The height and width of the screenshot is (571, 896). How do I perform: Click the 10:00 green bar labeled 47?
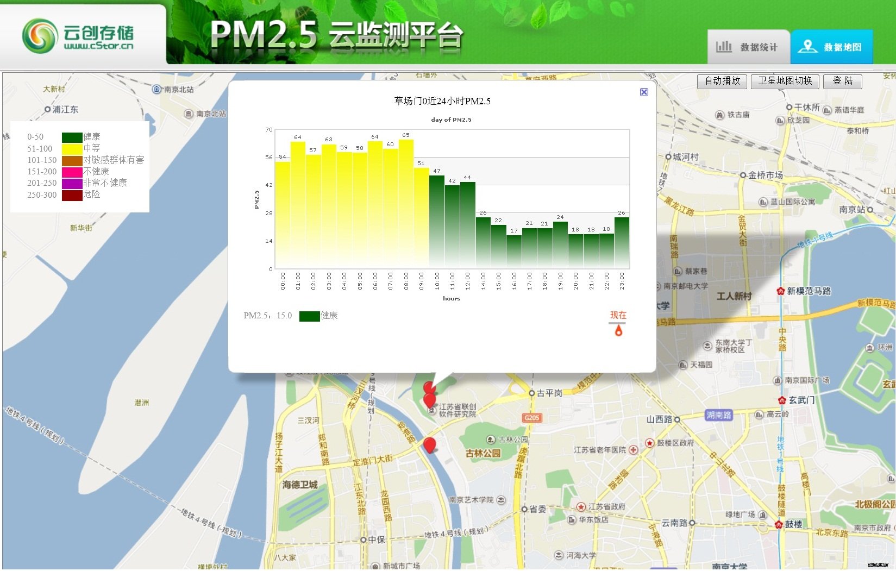coord(437,222)
